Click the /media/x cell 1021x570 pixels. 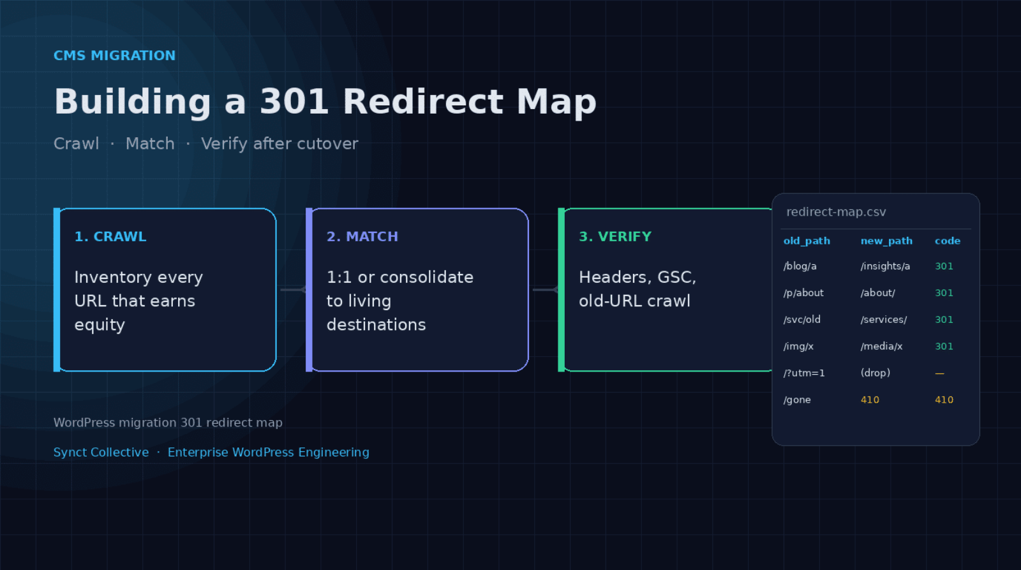click(x=881, y=347)
